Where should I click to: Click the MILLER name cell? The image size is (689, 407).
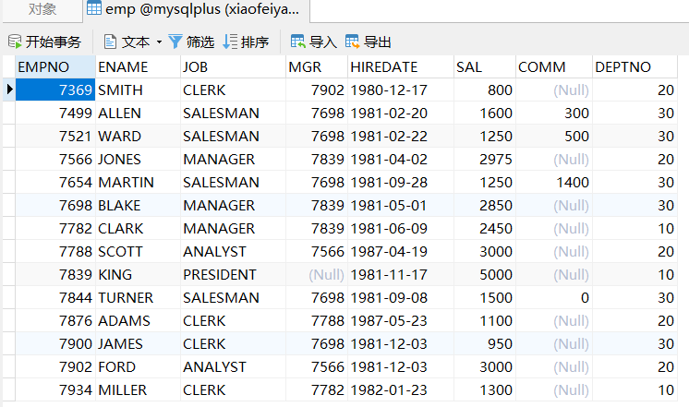(138, 389)
